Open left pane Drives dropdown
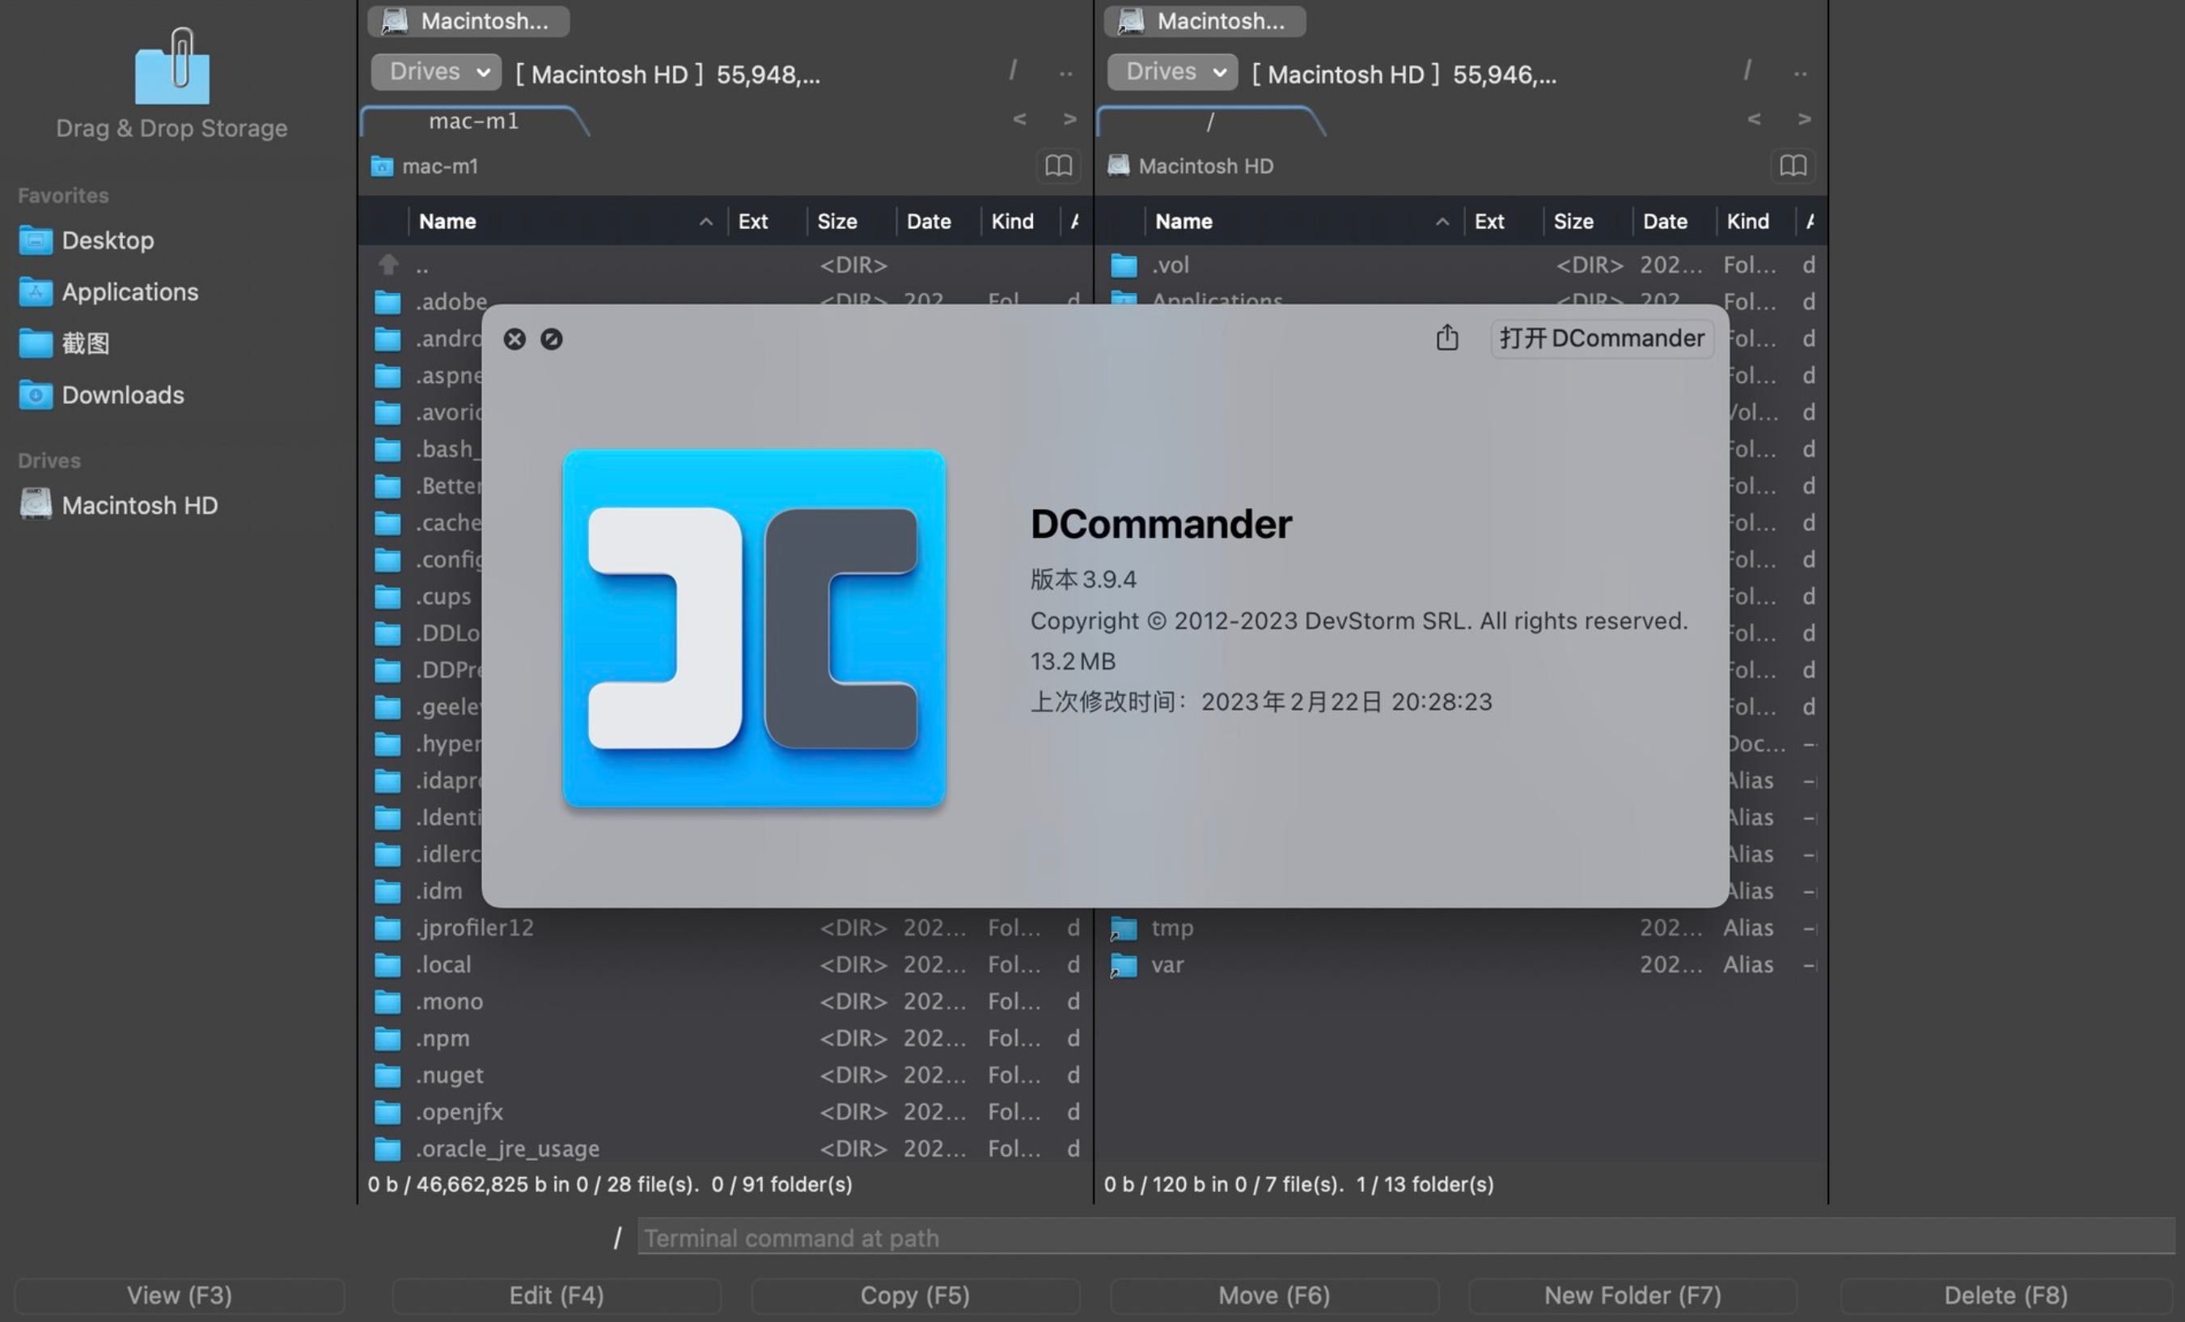The width and height of the screenshot is (2185, 1322). click(x=436, y=72)
